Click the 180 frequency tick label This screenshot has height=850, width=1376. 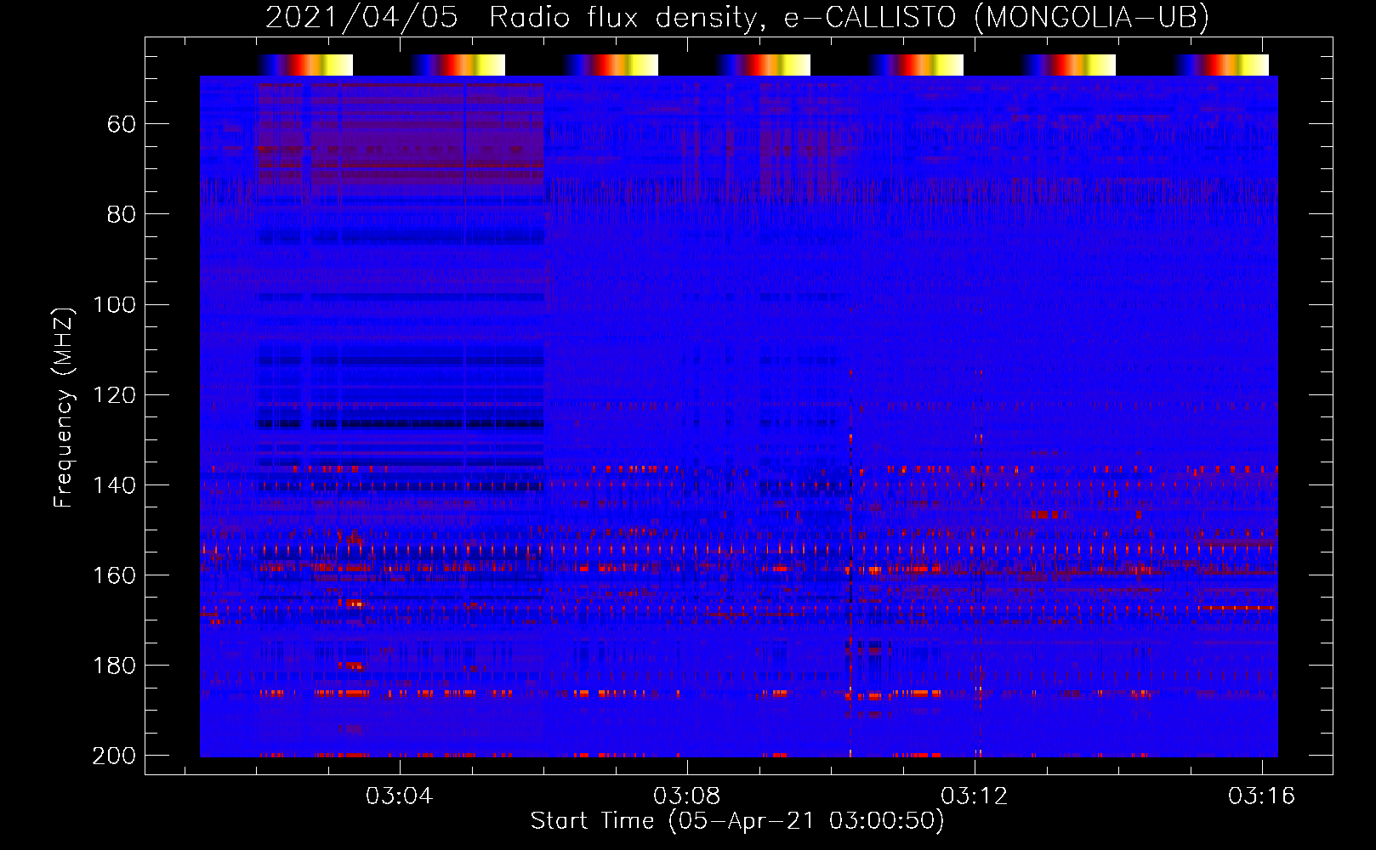(x=114, y=666)
